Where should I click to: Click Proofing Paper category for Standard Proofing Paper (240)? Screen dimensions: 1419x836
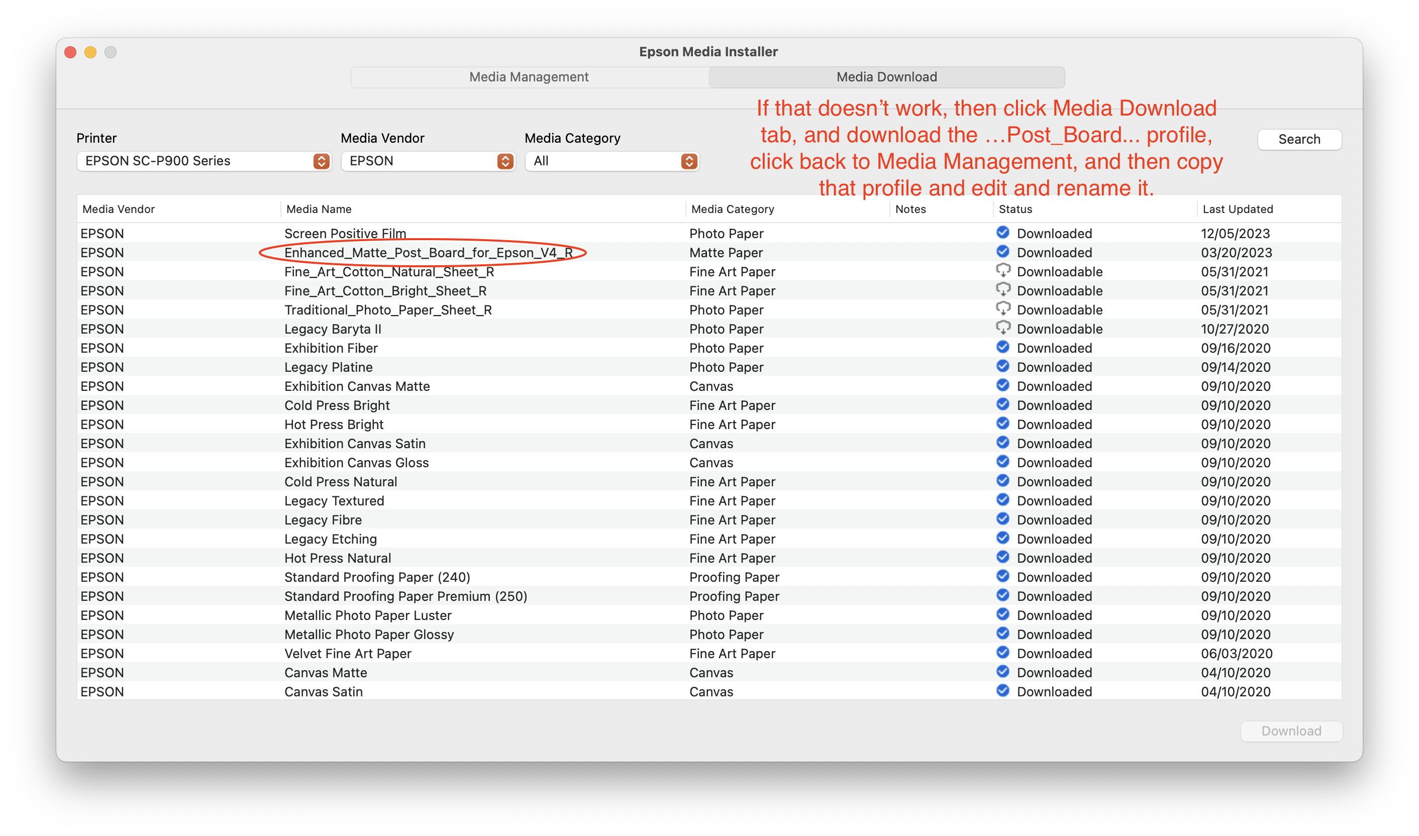click(x=734, y=577)
